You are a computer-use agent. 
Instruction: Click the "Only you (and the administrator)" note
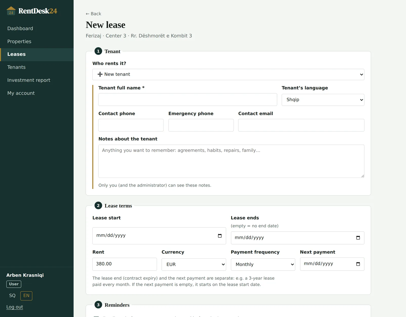[155, 185]
